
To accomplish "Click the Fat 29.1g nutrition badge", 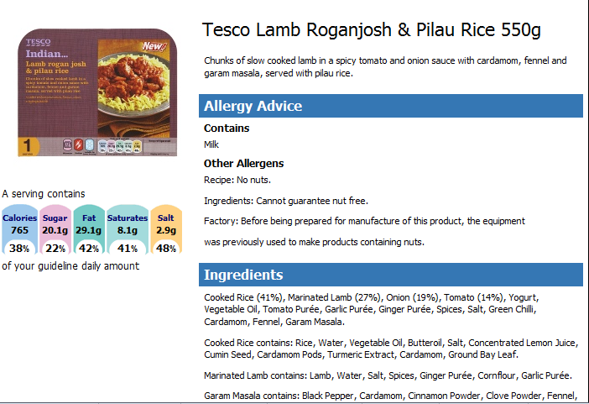I will tap(89, 229).
